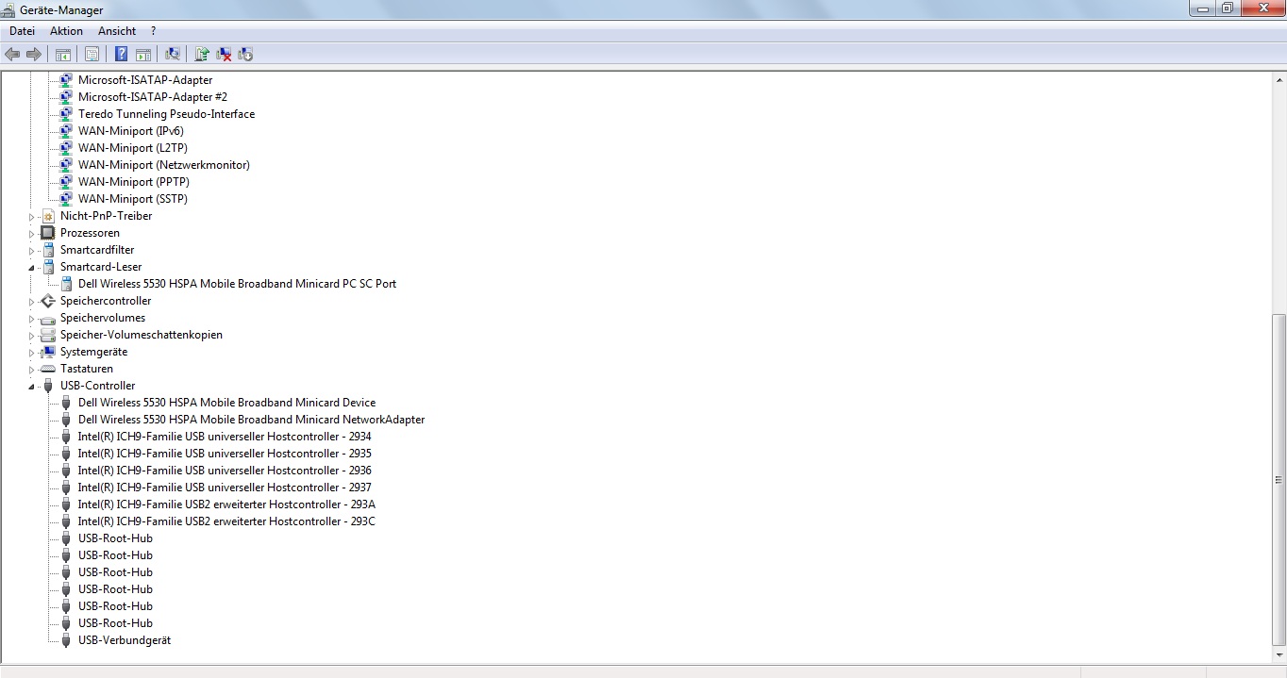The height and width of the screenshot is (678, 1287).
Task: Expand the Speichercontroller node
Action: [31, 301]
